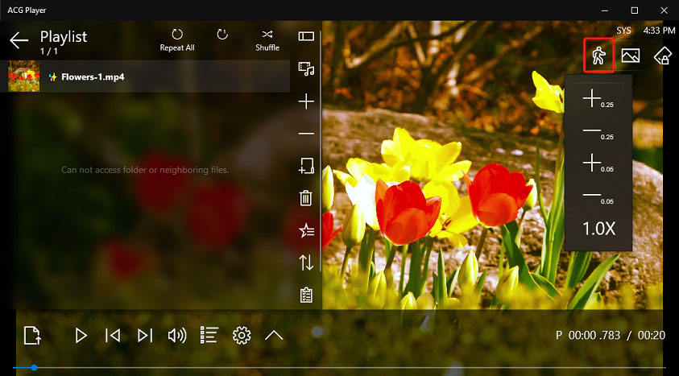Open favorites star list icon

306,230
